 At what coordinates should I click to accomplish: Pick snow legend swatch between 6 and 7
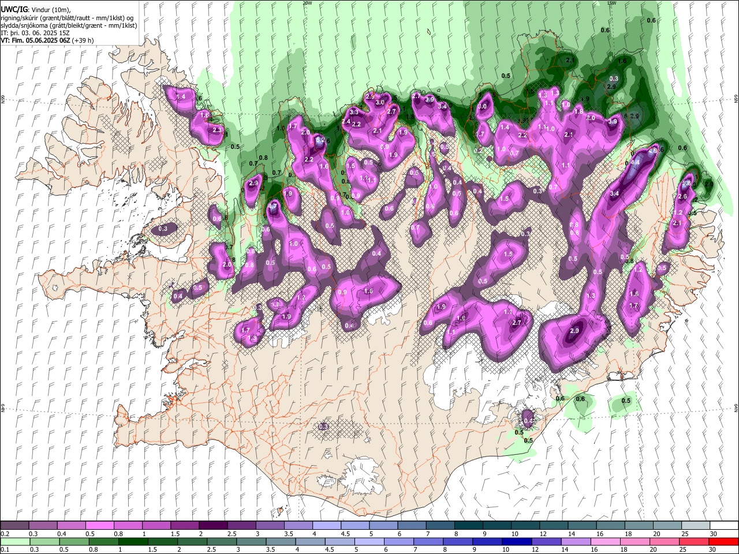click(x=412, y=526)
